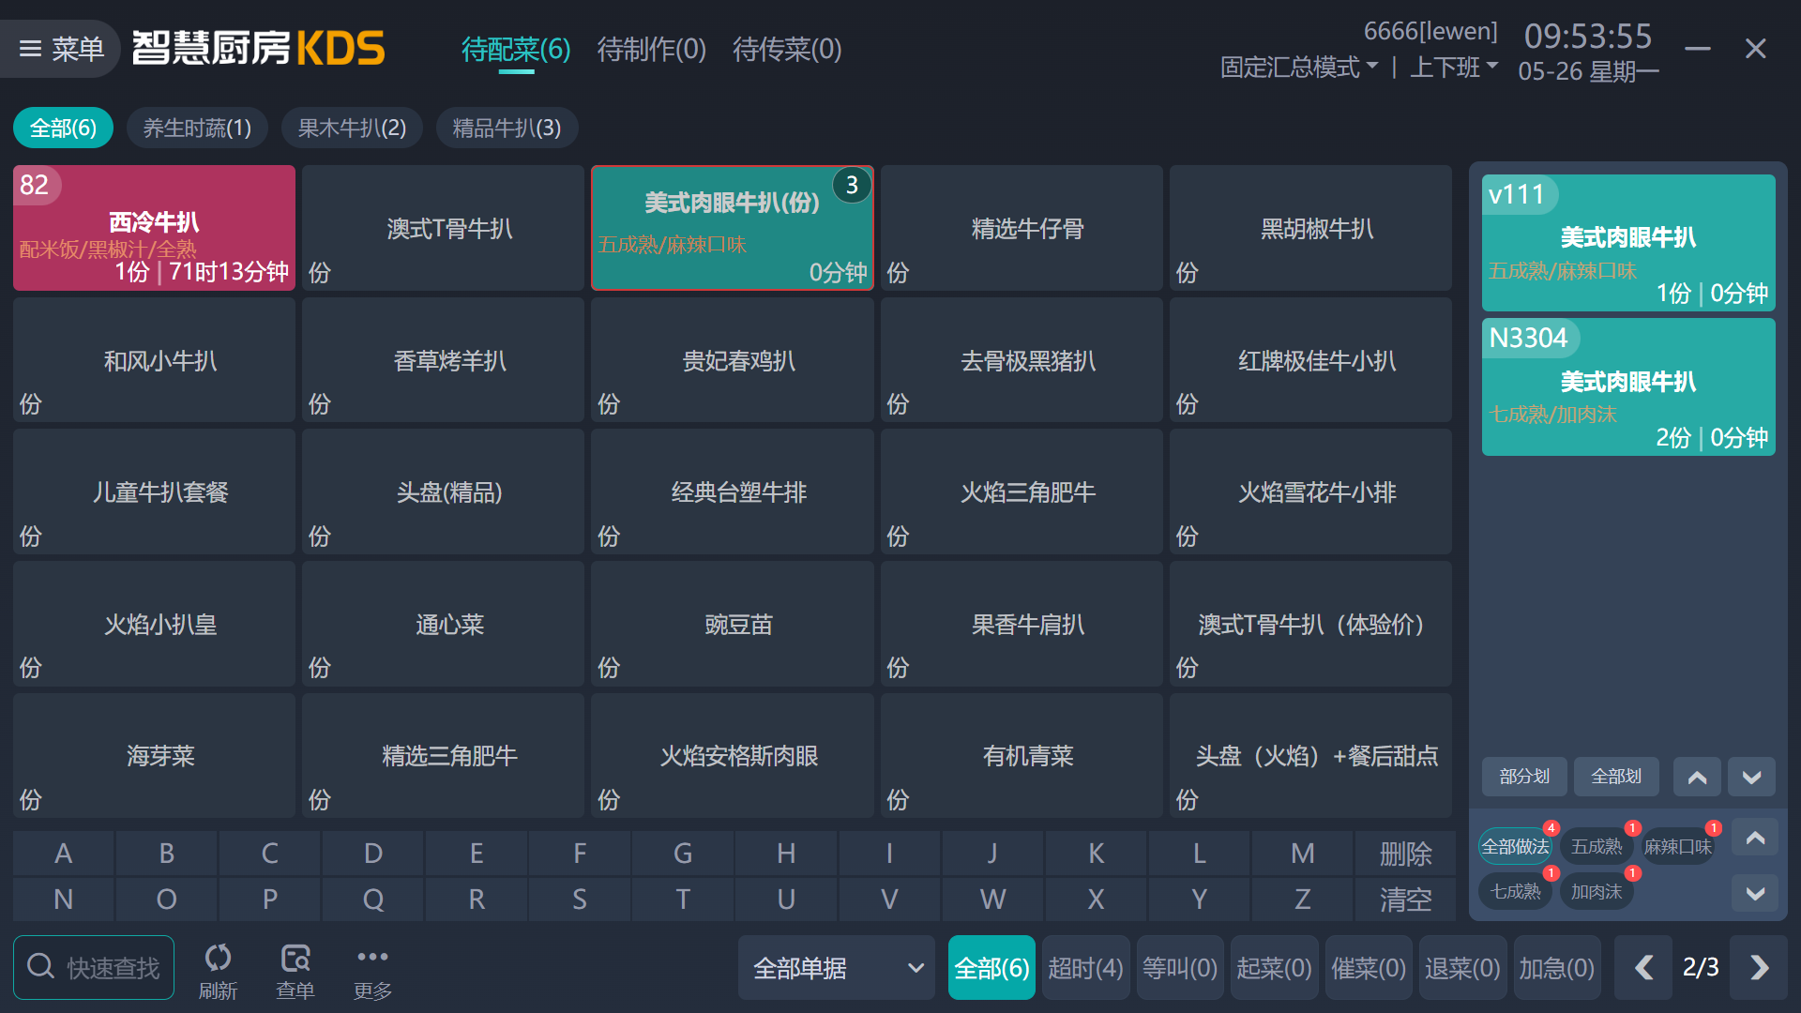This screenshot has height=1013, width=1801.
Task: Select the 果木牛扒(2) category
Action: tap(352, 128)
